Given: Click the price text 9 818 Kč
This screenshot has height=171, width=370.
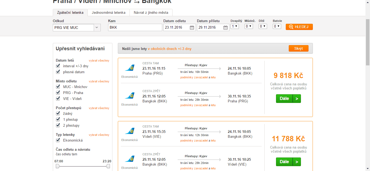Looking at the screenshot, I should (288, 75).
